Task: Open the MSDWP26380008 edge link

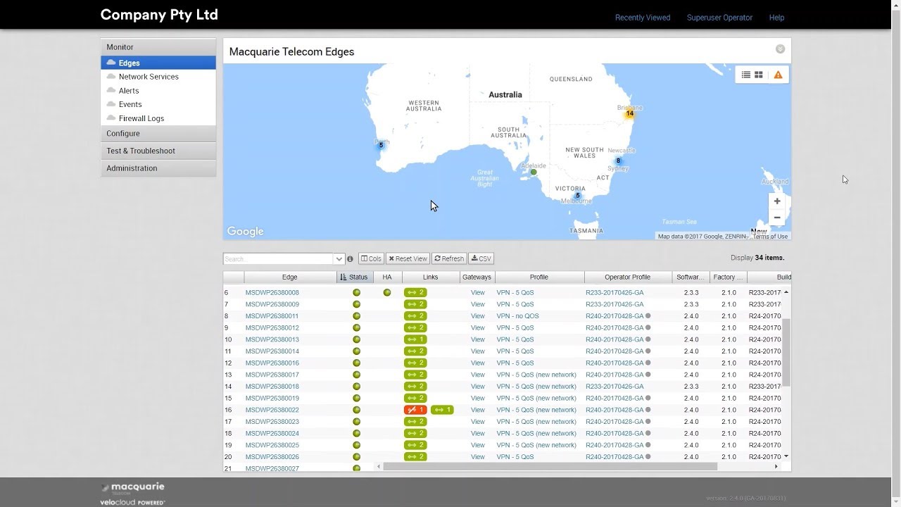Action: coord(273,292)
